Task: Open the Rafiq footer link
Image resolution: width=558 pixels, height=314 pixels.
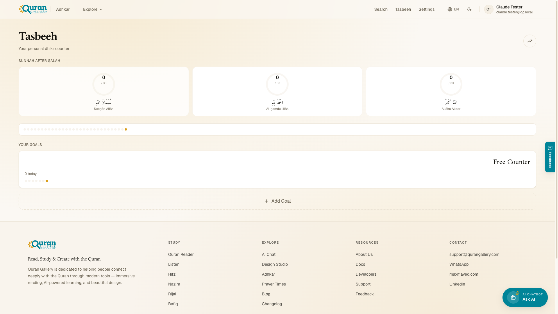Action: click(x=173, y=304)
